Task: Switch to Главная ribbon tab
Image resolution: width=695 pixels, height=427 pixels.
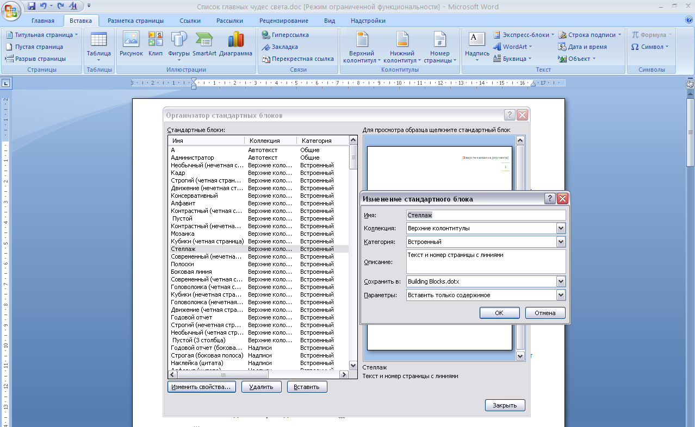Action: click(x=43, y=21)
